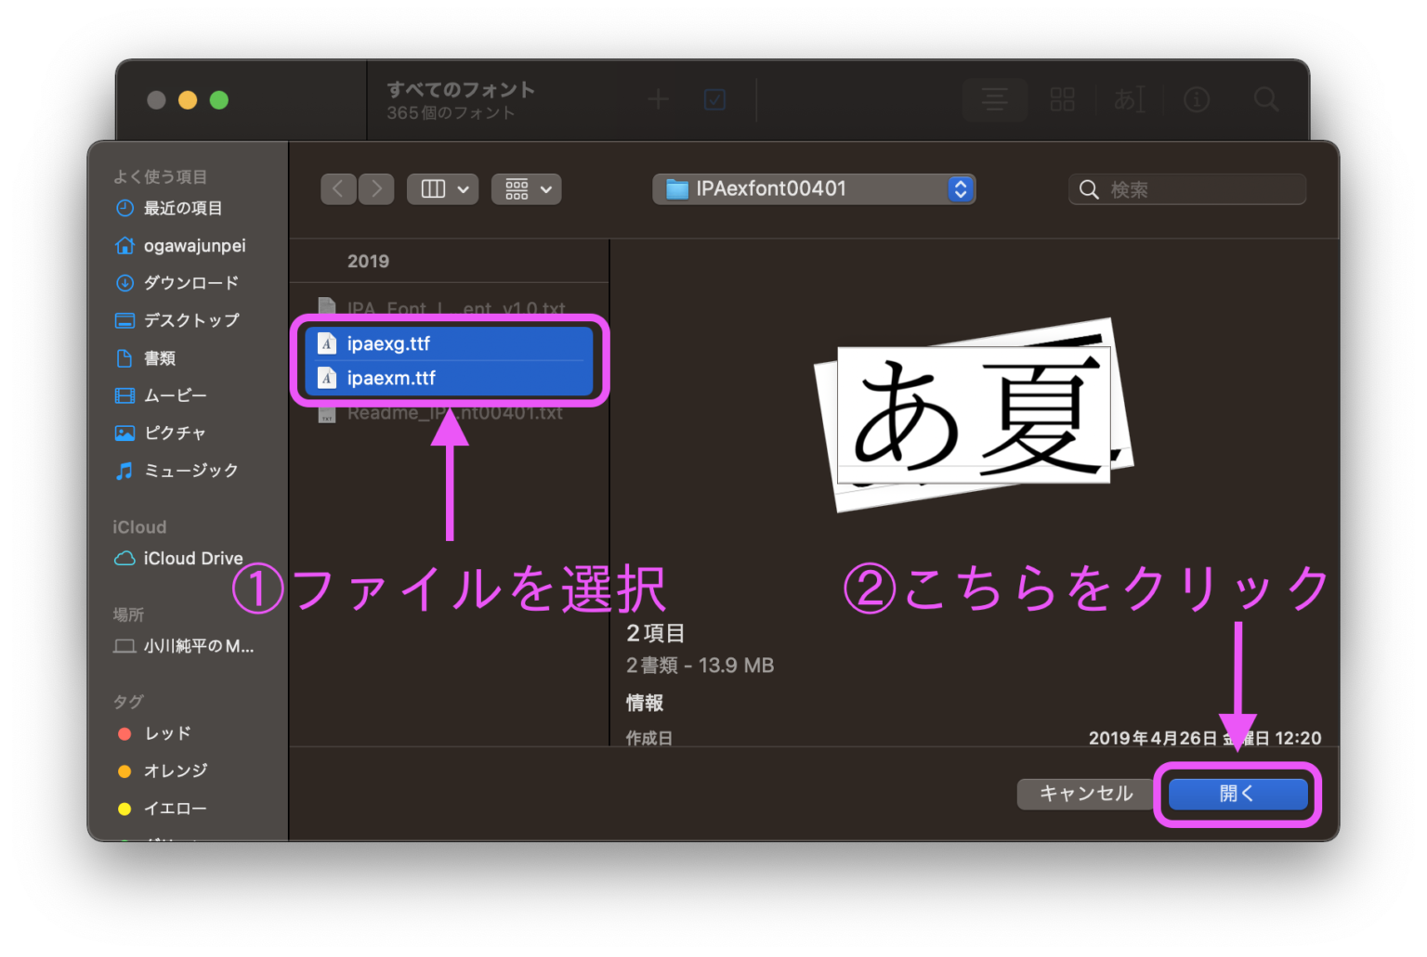Switch Font Book to grid view
Screen dimensions: 1427x957
pyautogui.click(x=1063, y=99)
